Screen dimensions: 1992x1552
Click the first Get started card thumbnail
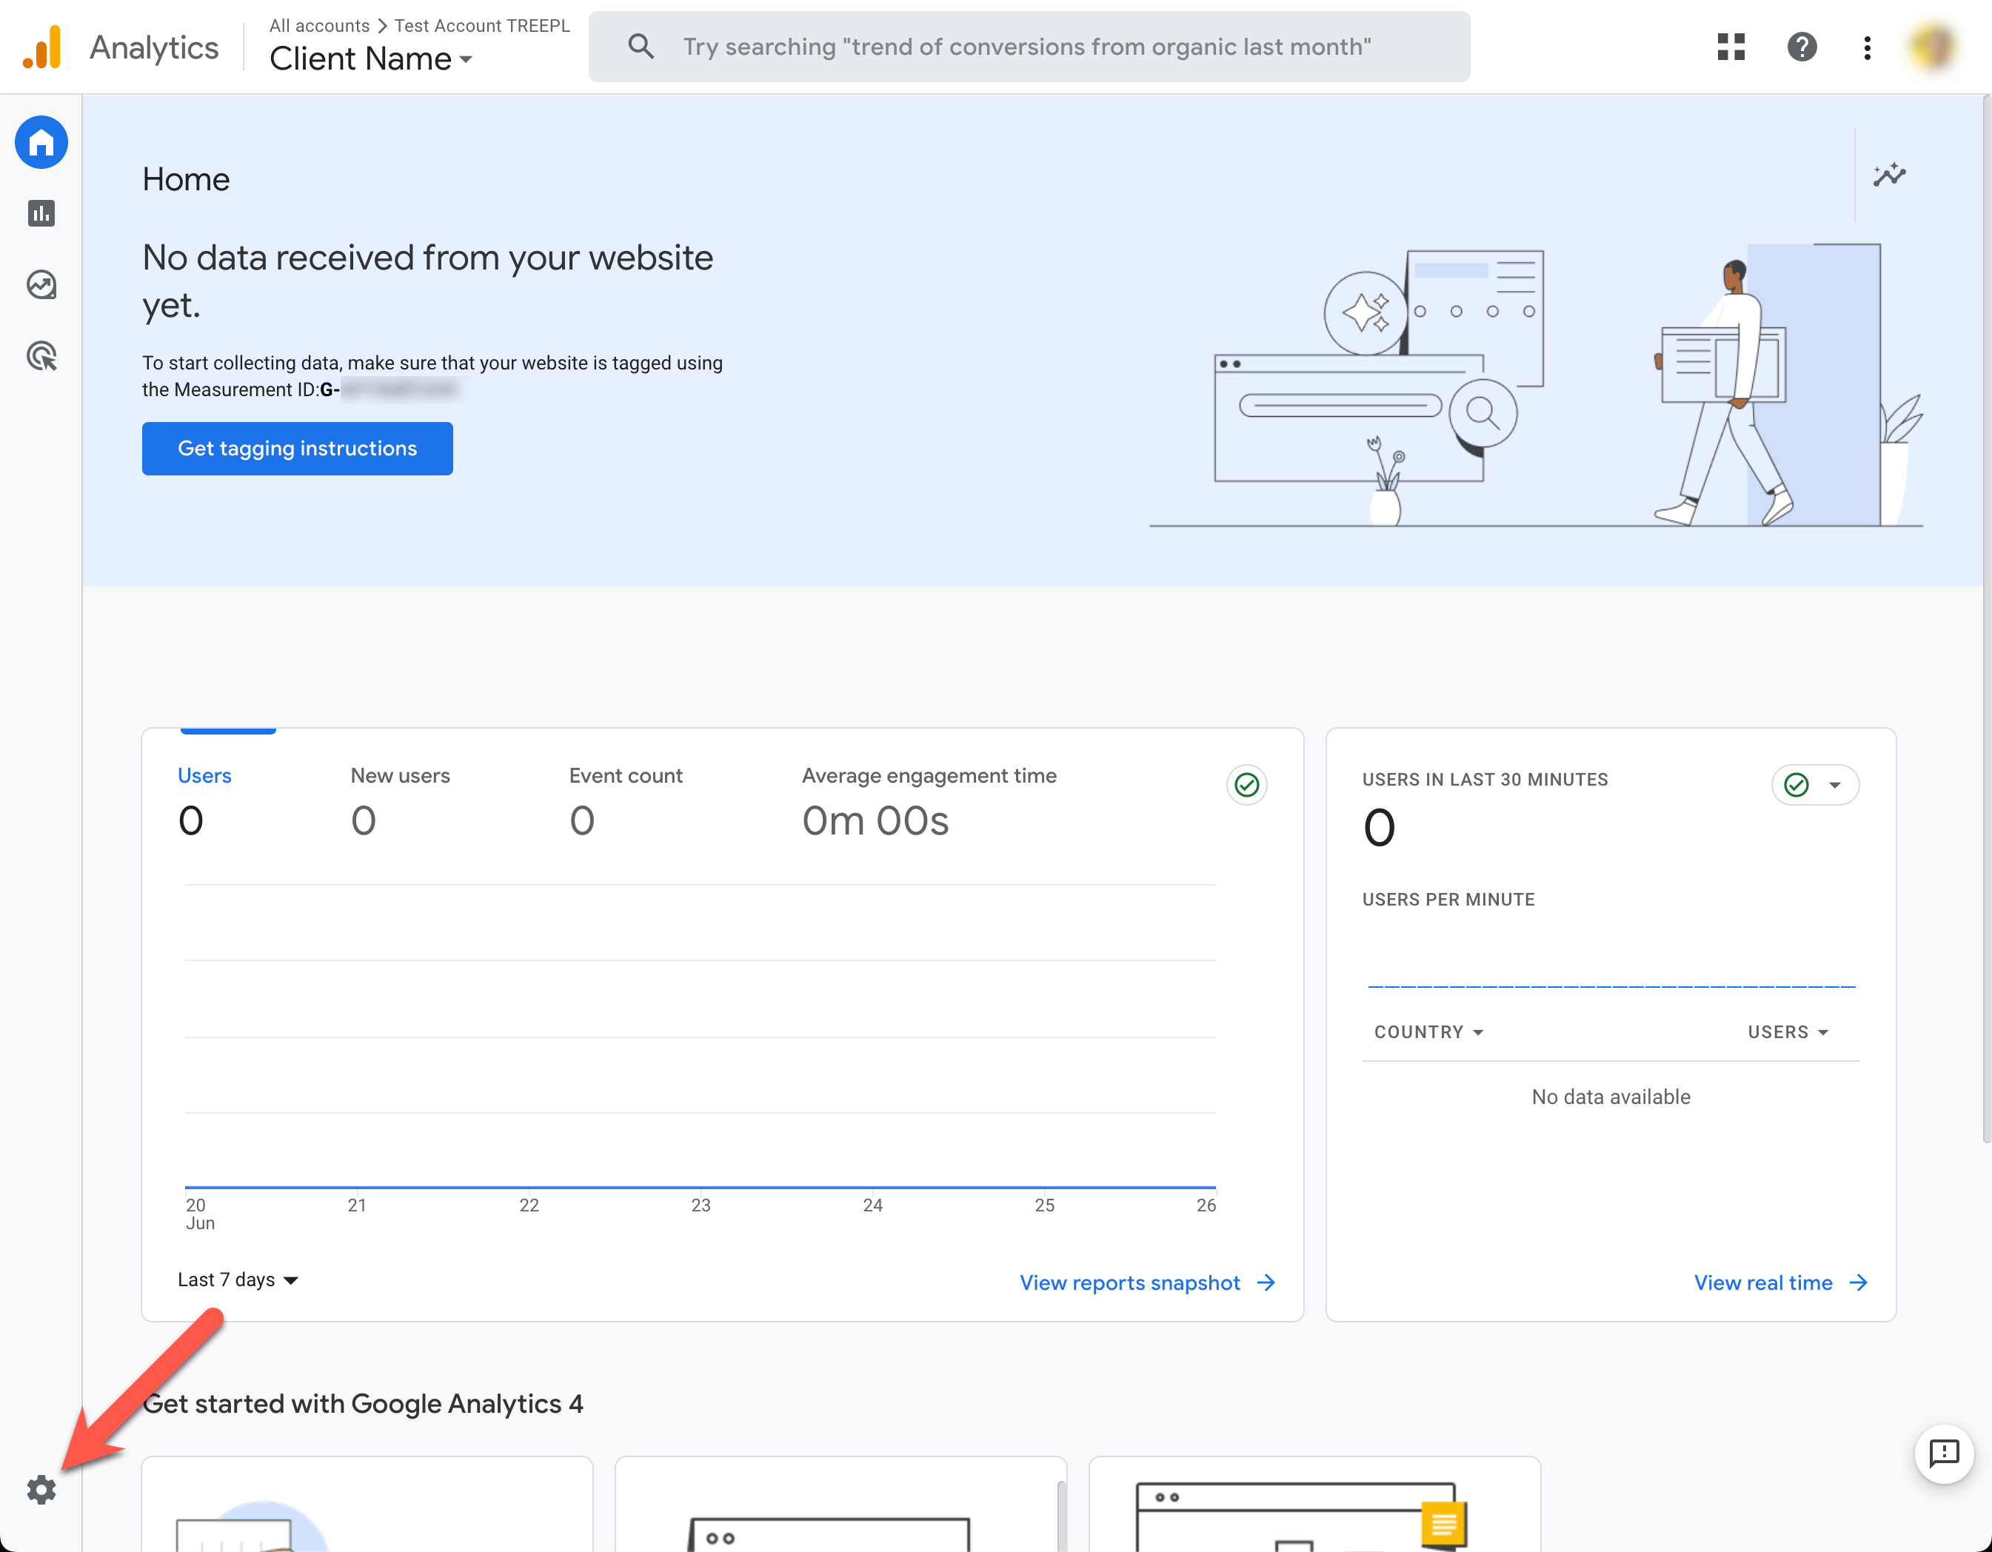[x=367, y=1505]
